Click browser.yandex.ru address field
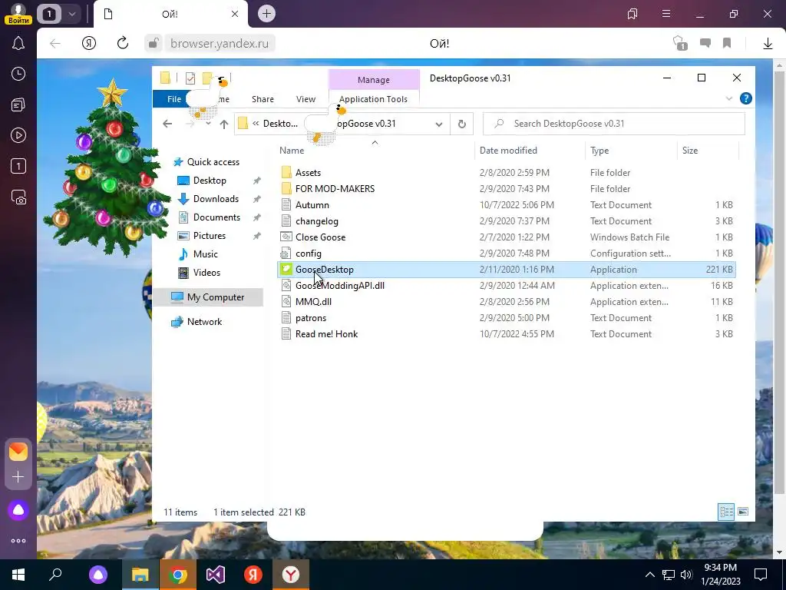Image resolution: width=786 pixels, height=590 pixels. point(220,44)
